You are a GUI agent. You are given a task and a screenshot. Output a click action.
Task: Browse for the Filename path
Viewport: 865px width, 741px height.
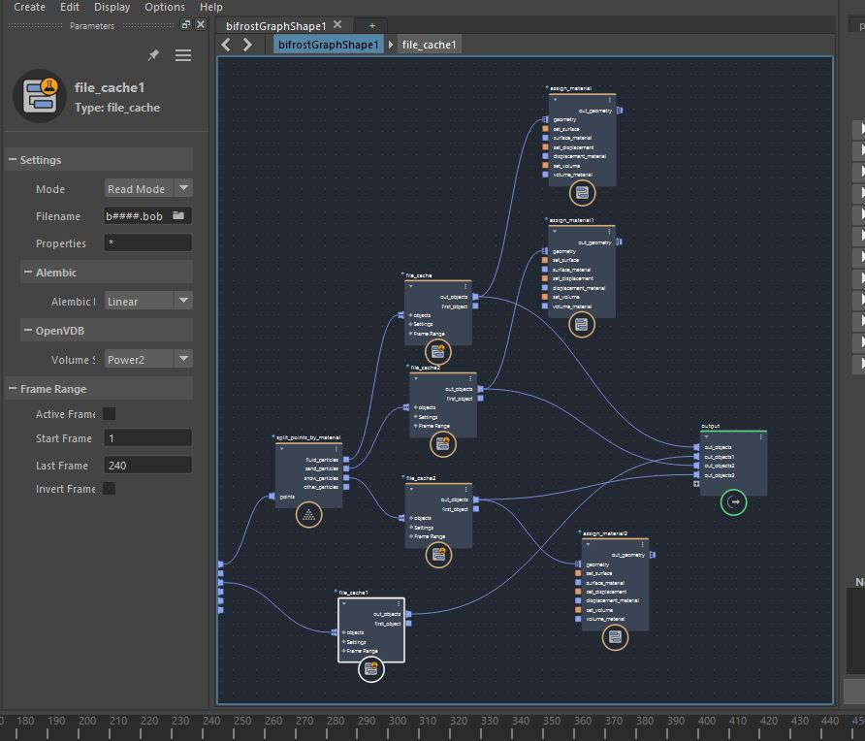(178, 215)
